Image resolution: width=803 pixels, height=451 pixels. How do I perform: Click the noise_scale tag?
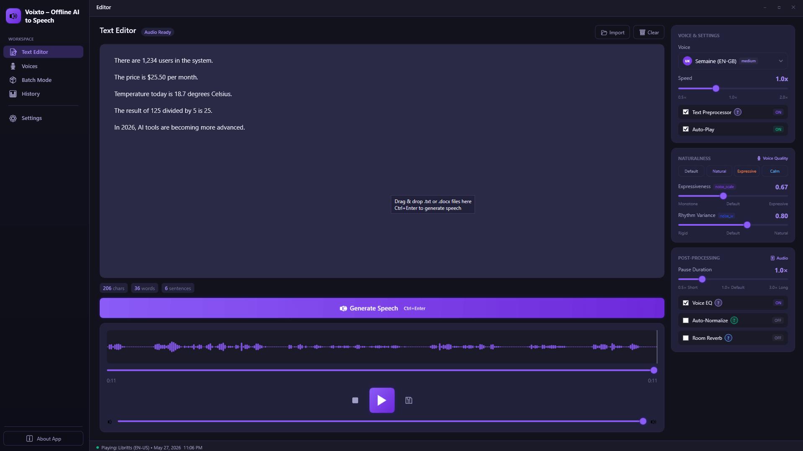click(x=724, y=187)
